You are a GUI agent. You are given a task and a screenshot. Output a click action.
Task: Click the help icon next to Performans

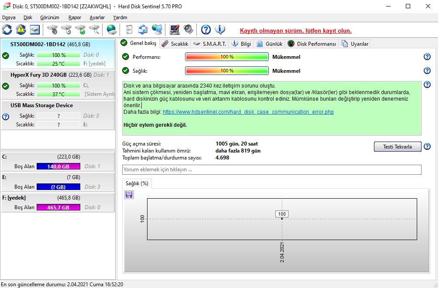coord(427,57)
